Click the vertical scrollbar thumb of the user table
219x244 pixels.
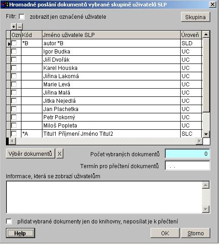coord(206,75)
